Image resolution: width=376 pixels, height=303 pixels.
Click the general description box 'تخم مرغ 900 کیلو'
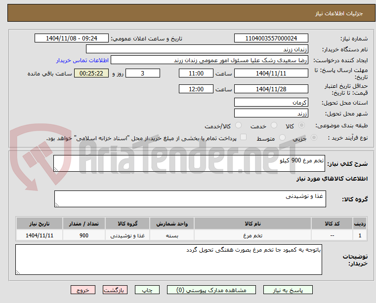pyautogui.click(x=189, y=163)
